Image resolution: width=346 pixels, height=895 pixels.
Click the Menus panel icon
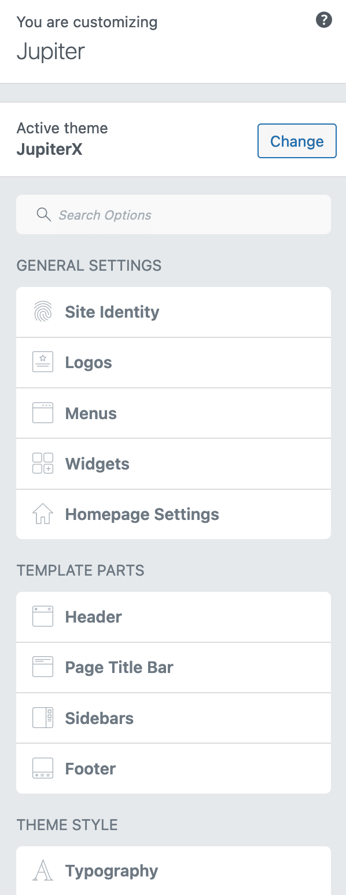click(x=43, y=413)
